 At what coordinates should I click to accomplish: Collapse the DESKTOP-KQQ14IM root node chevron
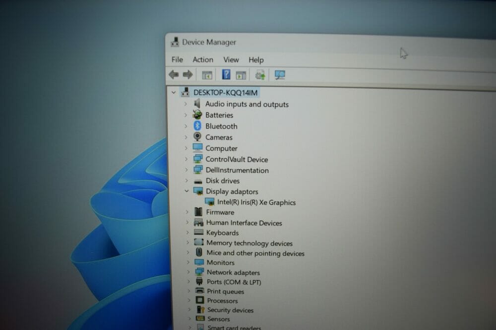pos(173,93)
